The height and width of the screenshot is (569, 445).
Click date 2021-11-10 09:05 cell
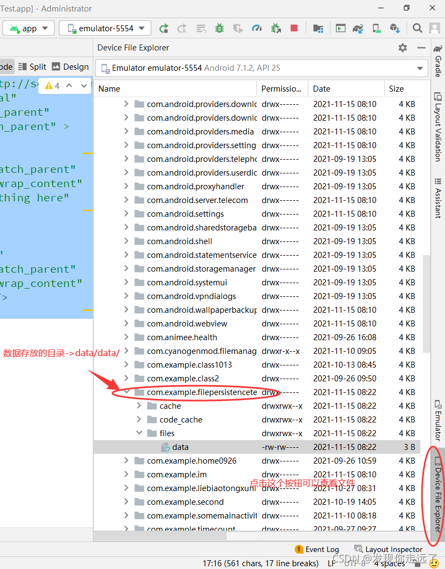tap(345, 351)
